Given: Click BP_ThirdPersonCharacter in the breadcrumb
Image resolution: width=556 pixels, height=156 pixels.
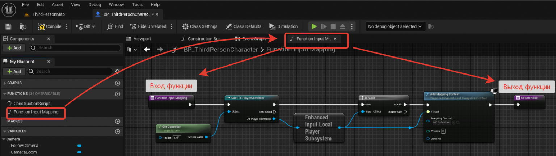Looking at the screenshot, I should click(x=221, y=50).
